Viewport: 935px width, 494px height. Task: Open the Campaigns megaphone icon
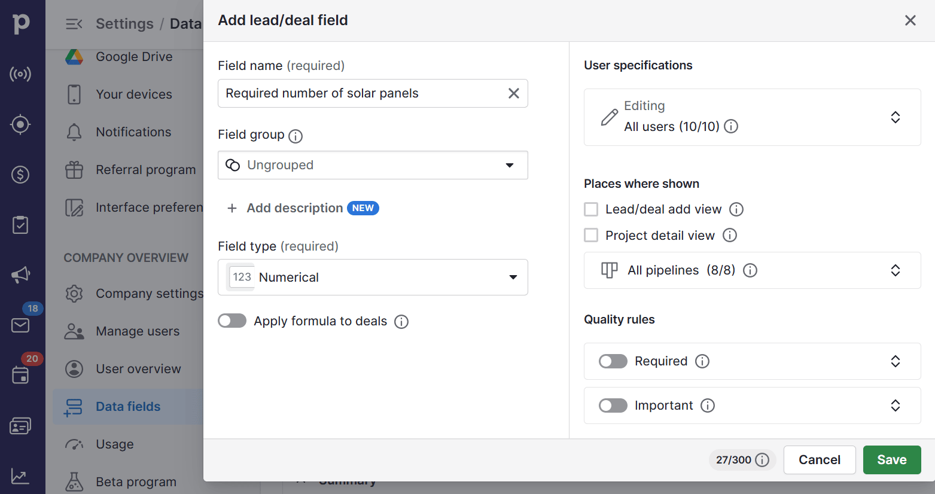pyautogui.click(x=20, y=275)
